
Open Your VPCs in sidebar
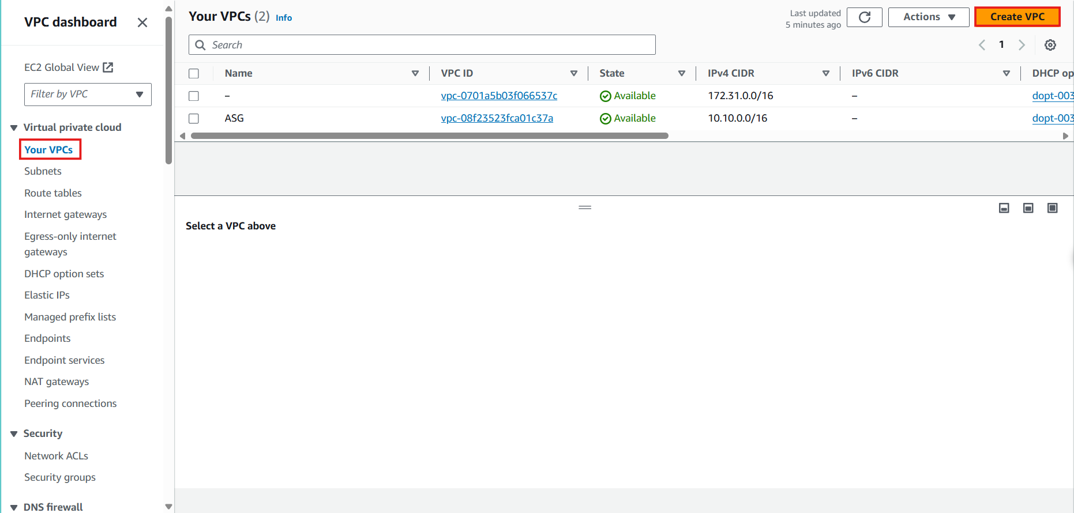click(x=48, y=150)
